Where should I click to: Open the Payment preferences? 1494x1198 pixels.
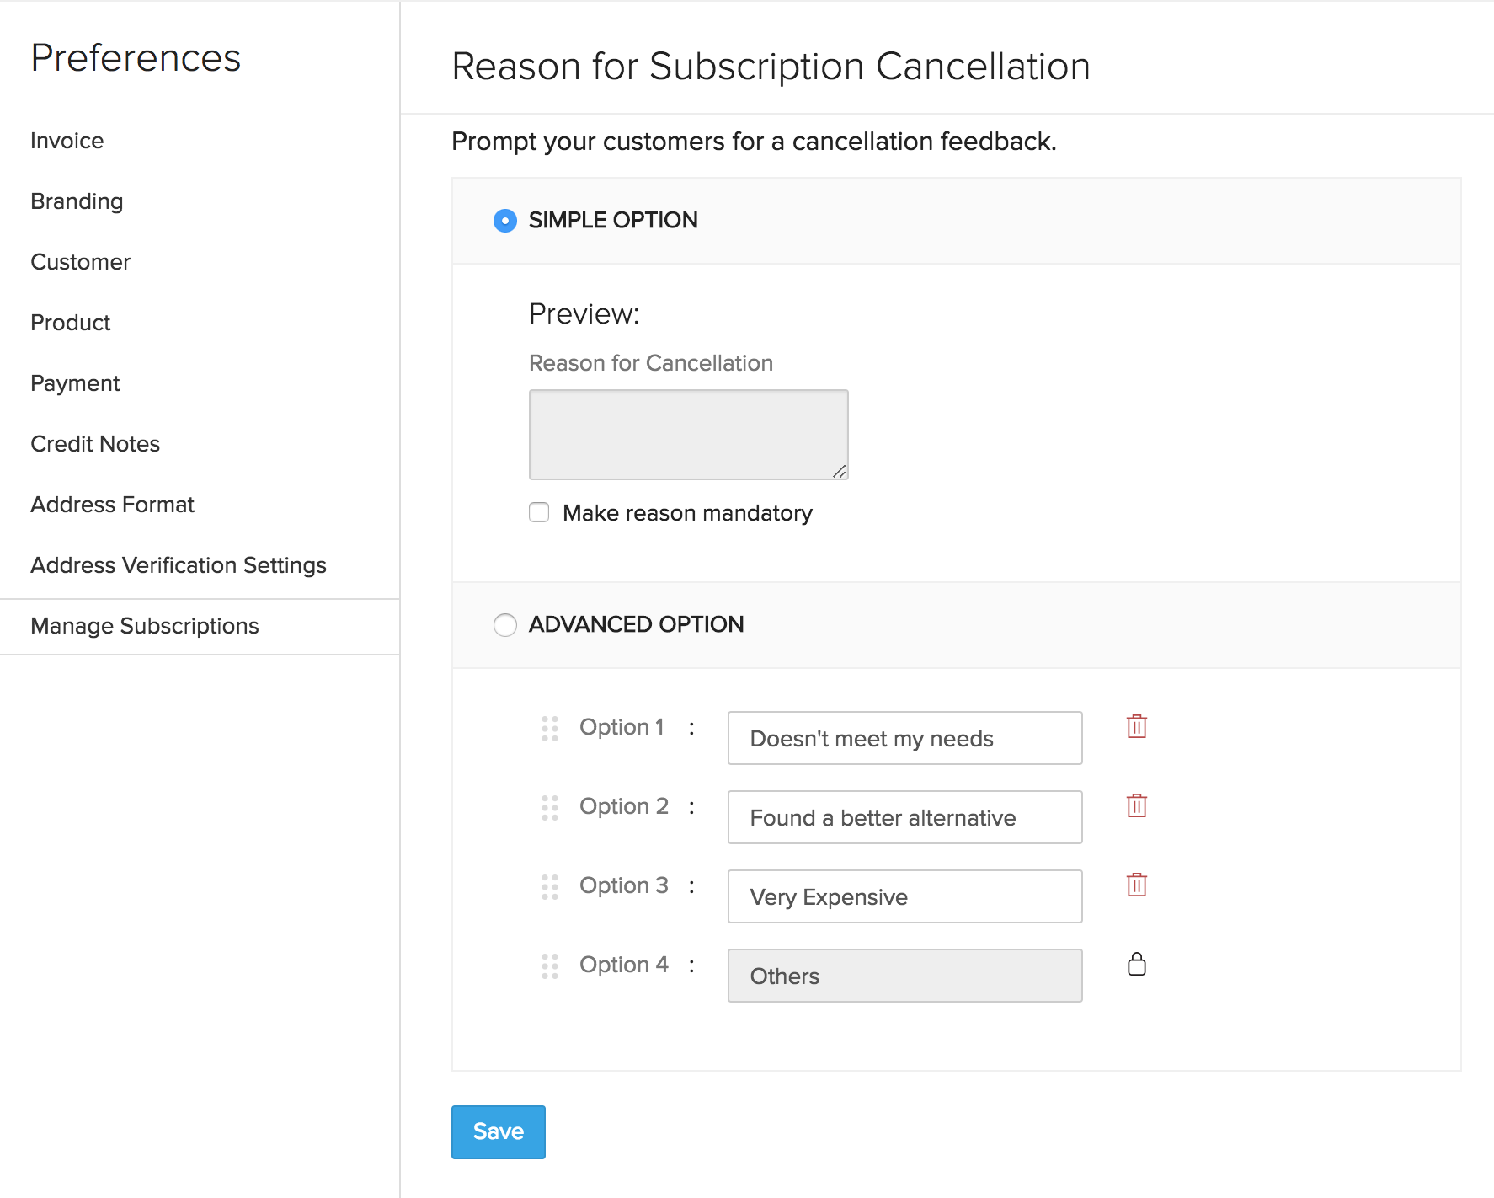75,383
